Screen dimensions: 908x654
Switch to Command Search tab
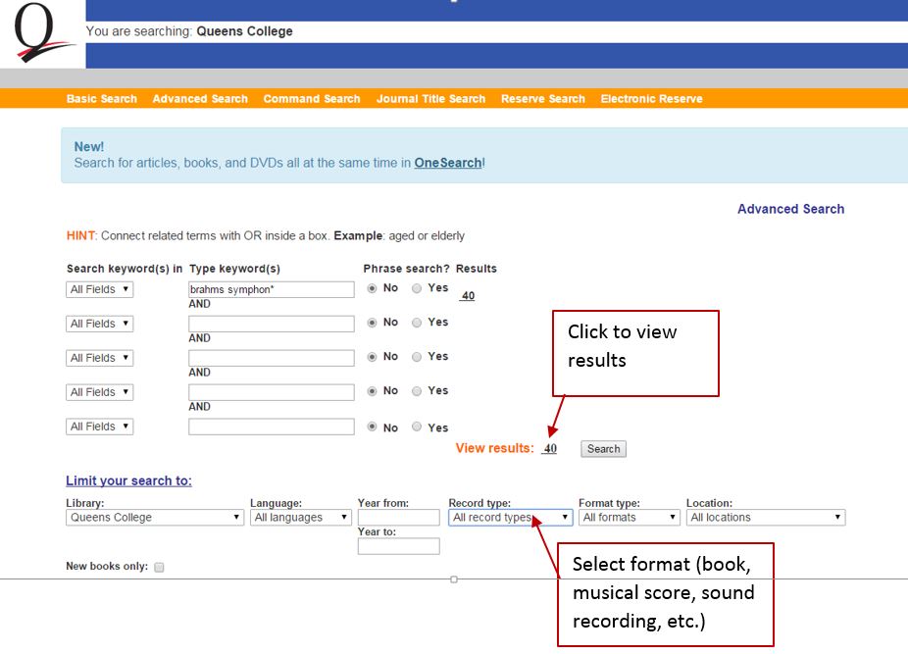tap(312, 99)
